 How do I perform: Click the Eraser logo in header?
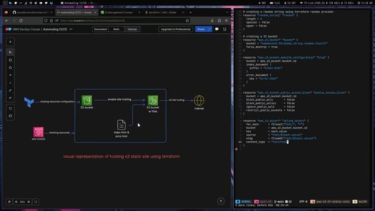coord(8,29)
